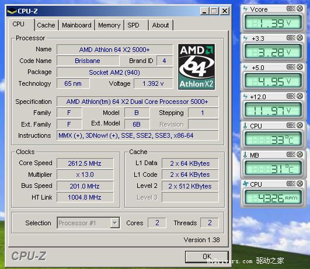Click the 33 °C CPU temperature display

coord(273,139)
